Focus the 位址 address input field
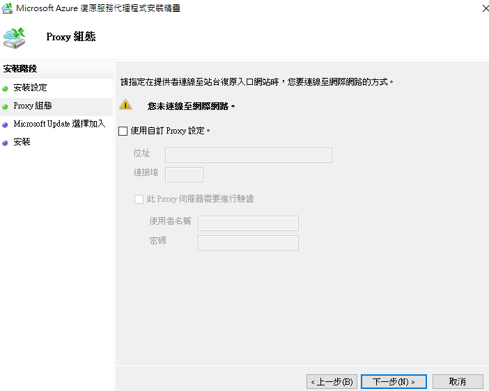Viewport: 489px width, 391px height. click(x=249, y=155)
